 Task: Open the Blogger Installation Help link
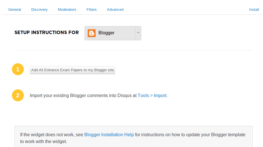tap(109, 135)
